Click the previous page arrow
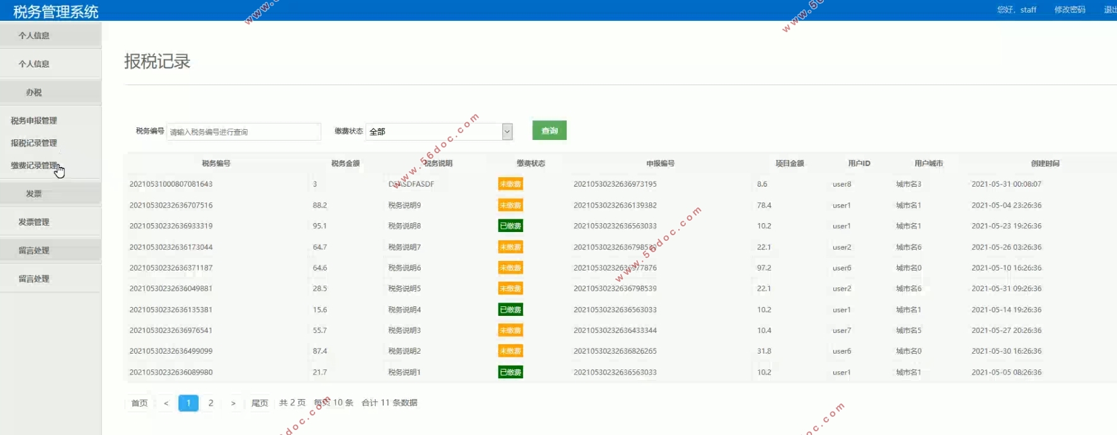 tap(166, 403)
